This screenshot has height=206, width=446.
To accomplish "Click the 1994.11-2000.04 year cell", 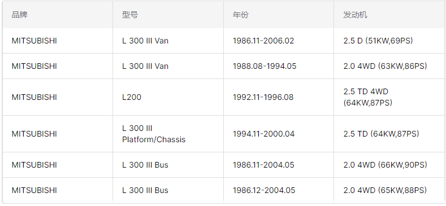I will pos(263,134).
